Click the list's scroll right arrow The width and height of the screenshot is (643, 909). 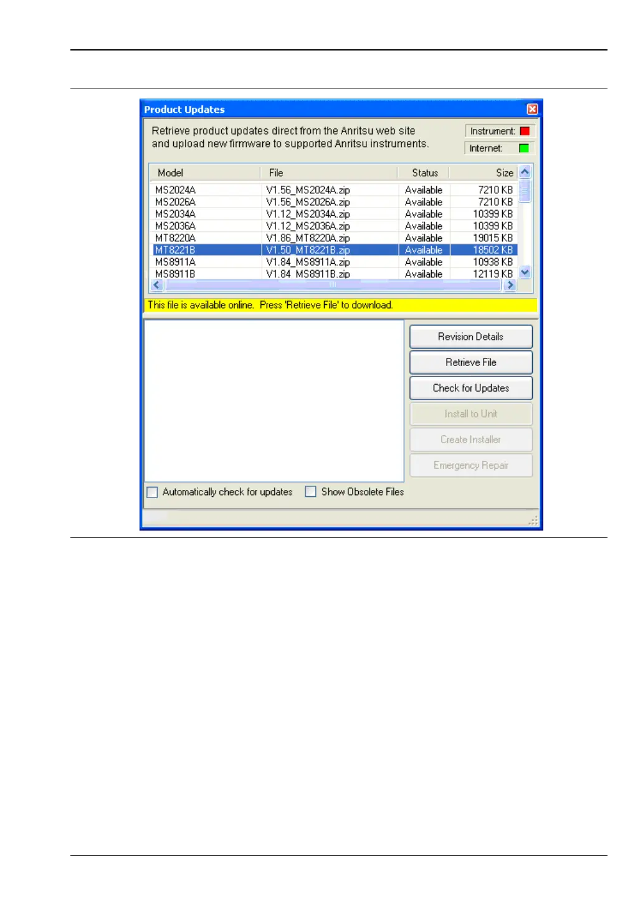pyautogui.click(x=510, y=285)
